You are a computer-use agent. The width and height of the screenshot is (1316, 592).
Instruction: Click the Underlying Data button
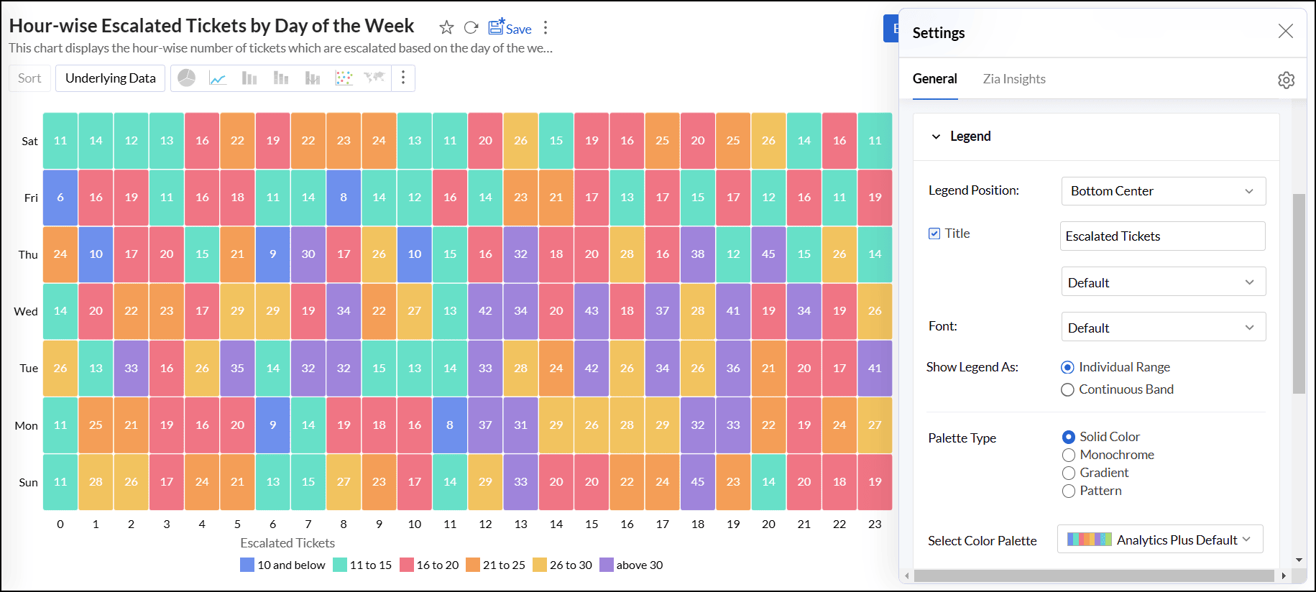pyautogui.click(x=111, y=78)
